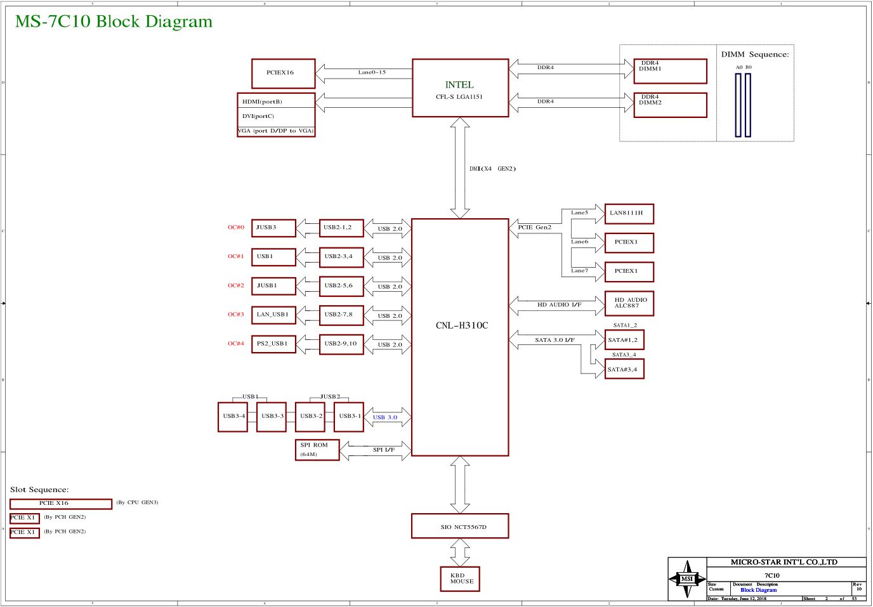Click the SIO NCT5567D block

pos(461,526)
